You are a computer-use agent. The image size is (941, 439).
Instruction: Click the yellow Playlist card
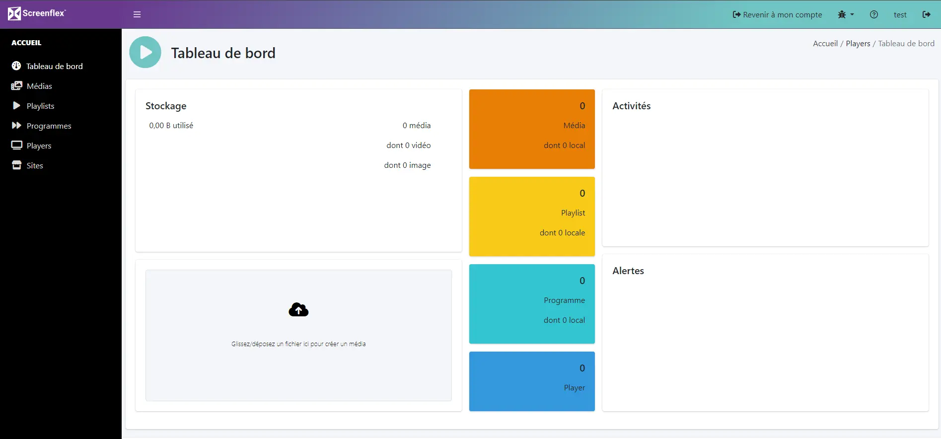point(532,217)
